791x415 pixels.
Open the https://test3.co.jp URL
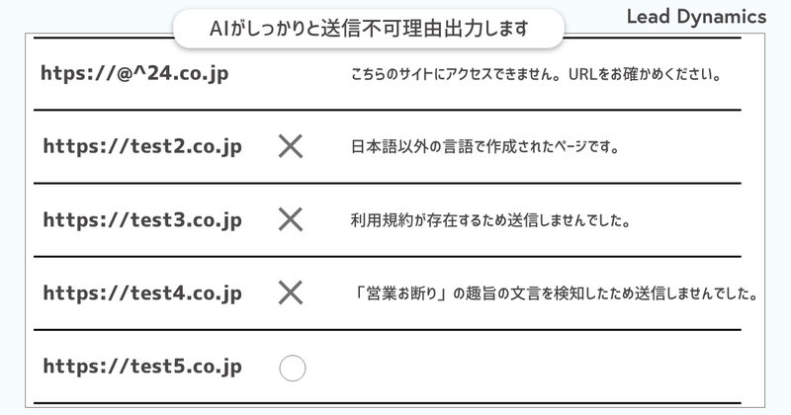point(142,220)
